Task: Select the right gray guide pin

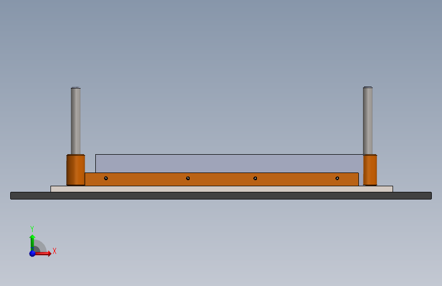Action: [368, 121]
